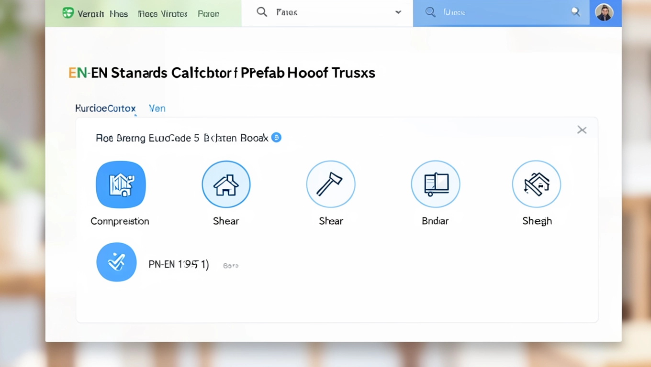Click the magnifier at right end of blue search bar
The width and height of the screenshot is (651, 367).
pyautogui.click(x=575, y=12)
